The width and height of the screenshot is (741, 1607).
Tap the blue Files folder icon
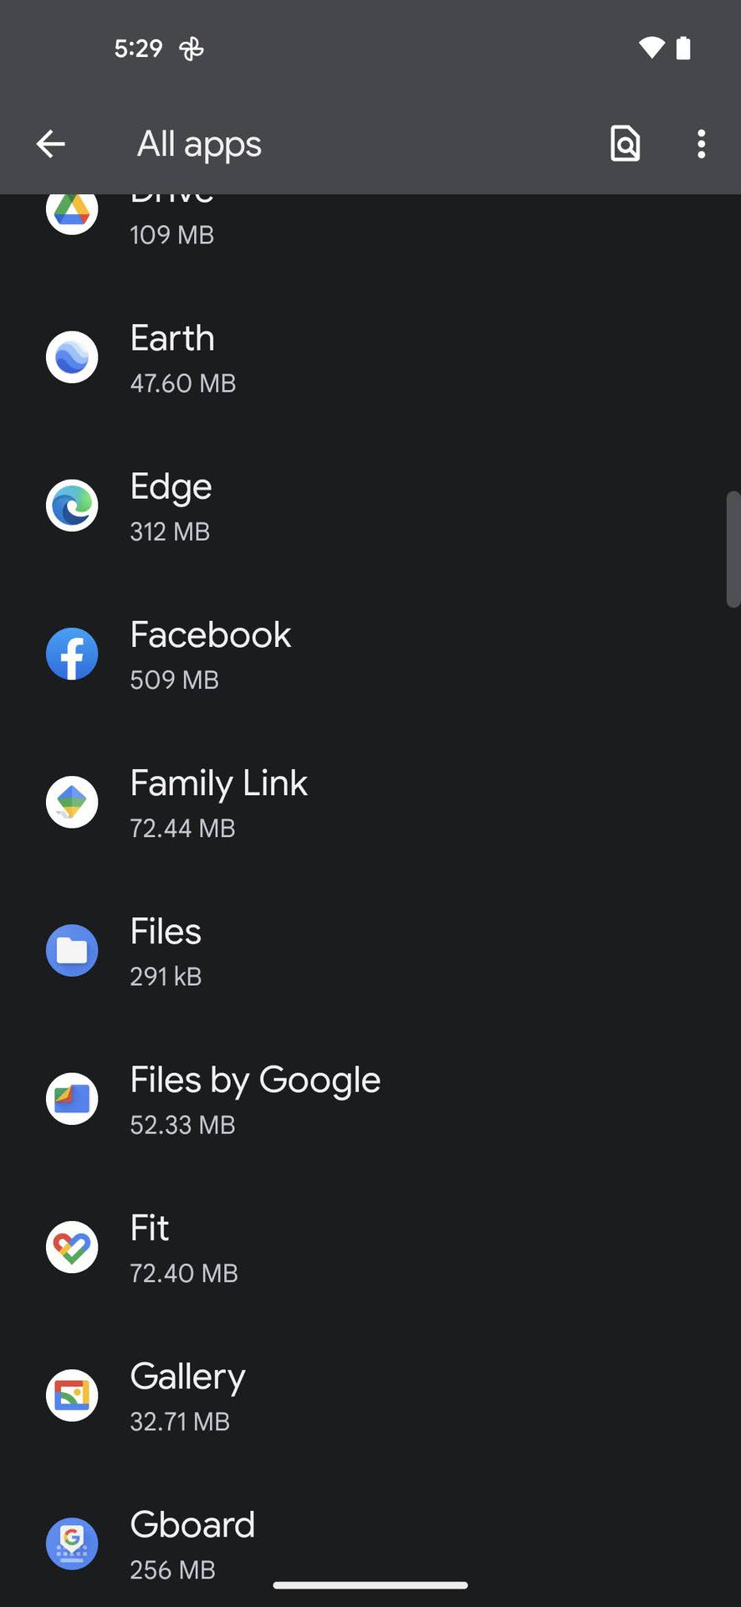(x=72, y=951)
